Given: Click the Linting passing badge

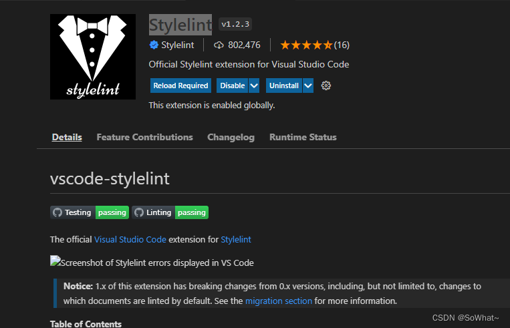Looking at the screenshot, I should point(170,212).
